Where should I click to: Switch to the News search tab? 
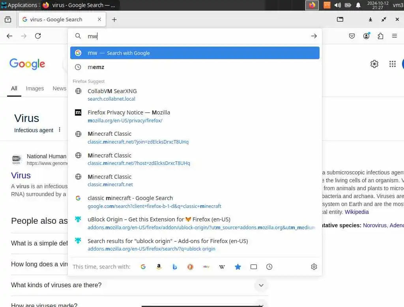(60, 88)
